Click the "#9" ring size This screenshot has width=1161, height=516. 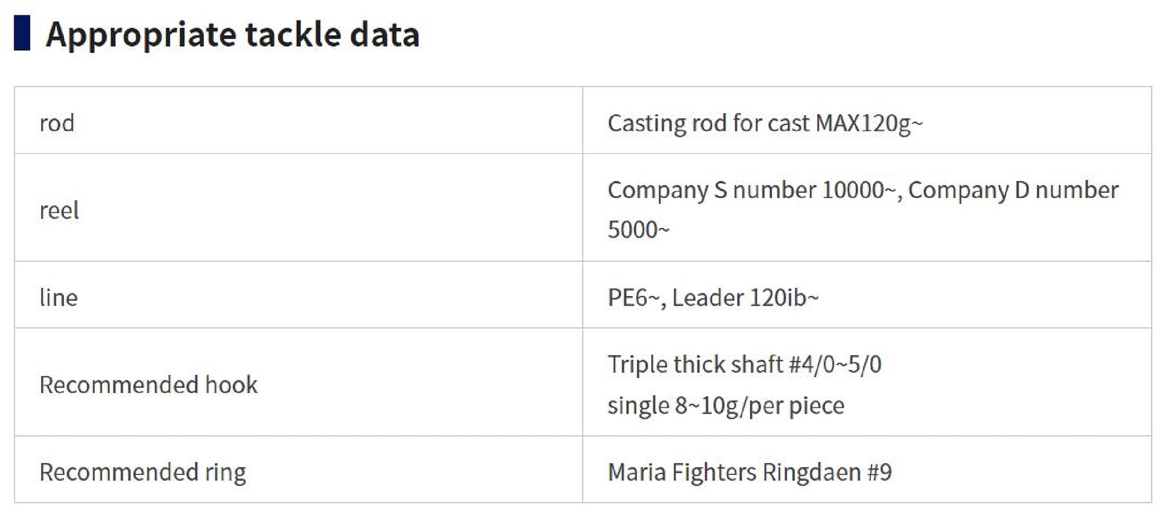[x=879, y=472]
